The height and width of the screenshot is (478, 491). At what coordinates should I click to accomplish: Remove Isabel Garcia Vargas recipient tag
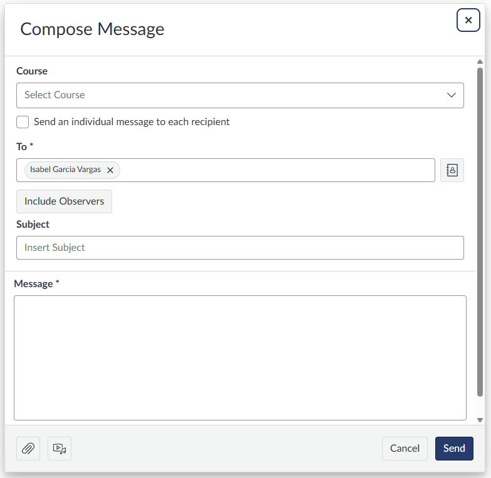[x=110, y=170]
